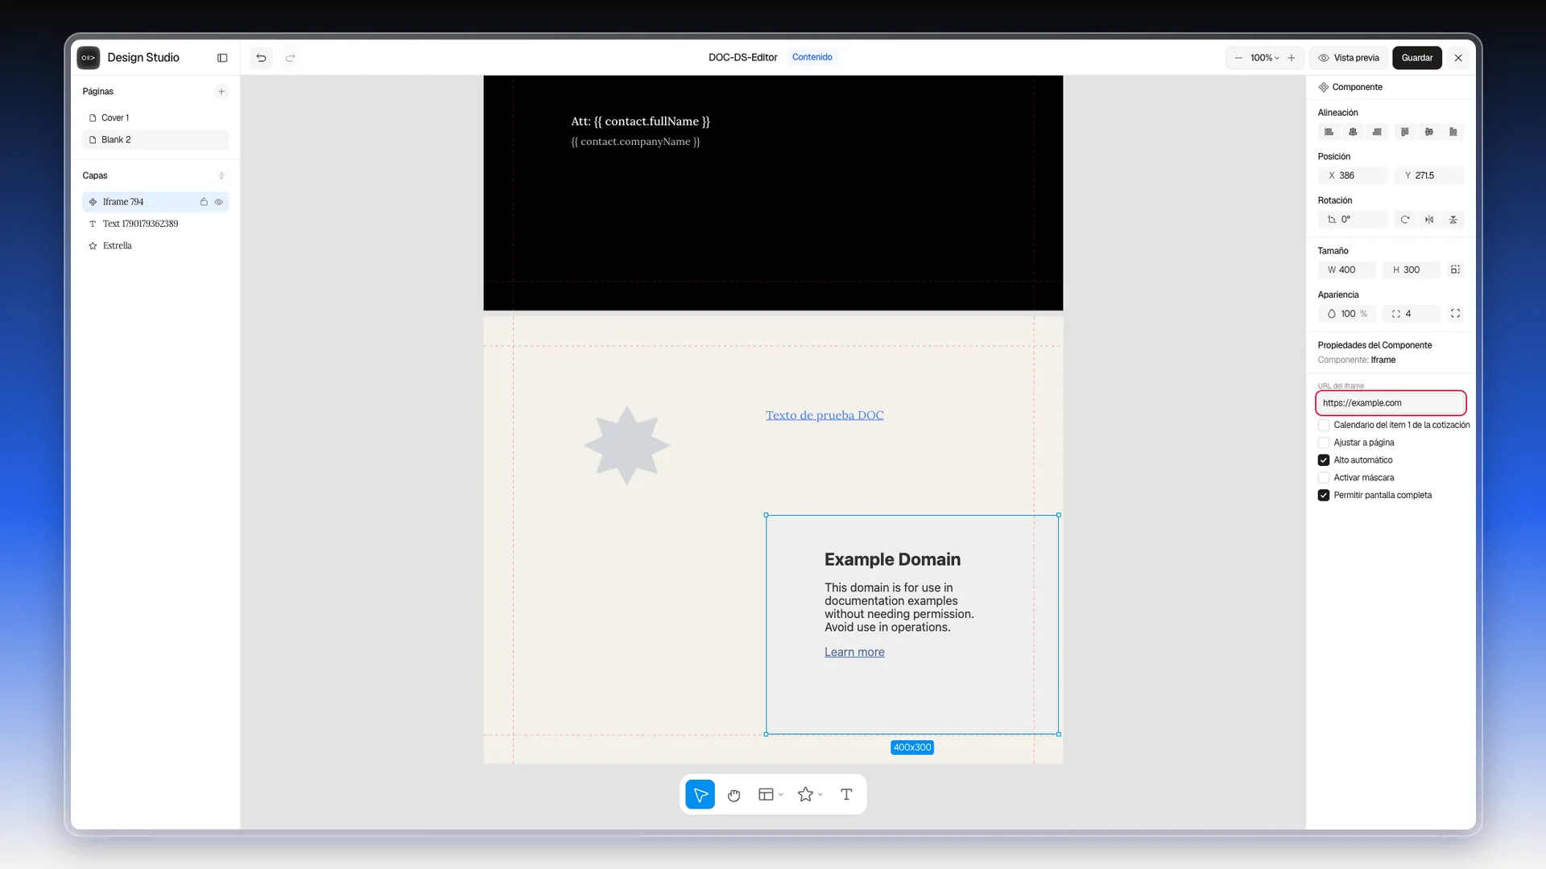Edit the URL del iframe field

(1391, 403)
